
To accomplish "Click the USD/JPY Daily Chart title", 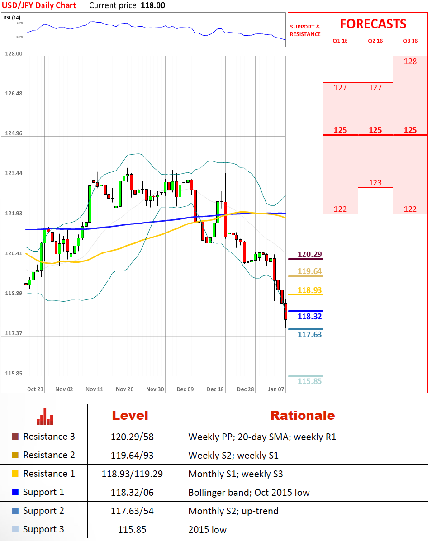I will (x=39, y=5).
